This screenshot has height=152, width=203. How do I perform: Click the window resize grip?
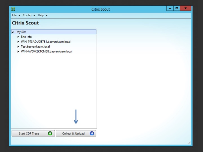[189, 143]
